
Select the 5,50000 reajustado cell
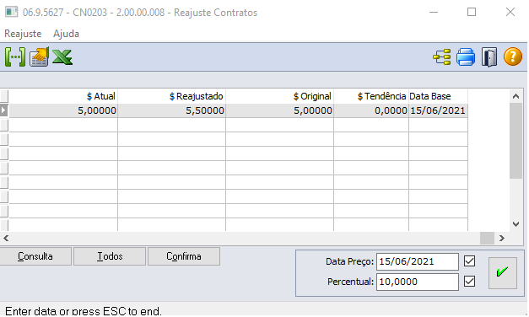coord(172,110)
